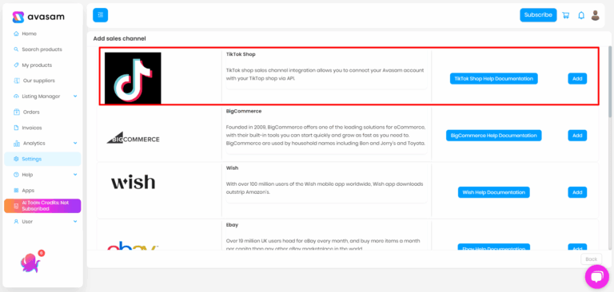Viewport: 614px width, 292px height.
Task: Toggle the sidebar menu button
Action: click(x=100, y=15)
